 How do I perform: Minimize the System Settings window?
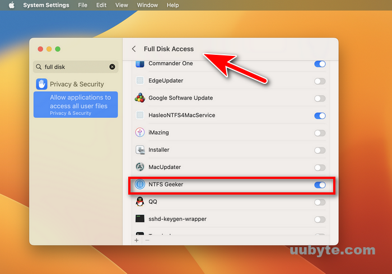(49, 49)
